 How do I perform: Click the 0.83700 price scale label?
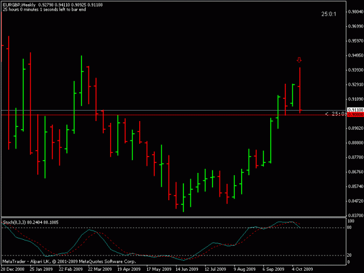click(355, 215)
